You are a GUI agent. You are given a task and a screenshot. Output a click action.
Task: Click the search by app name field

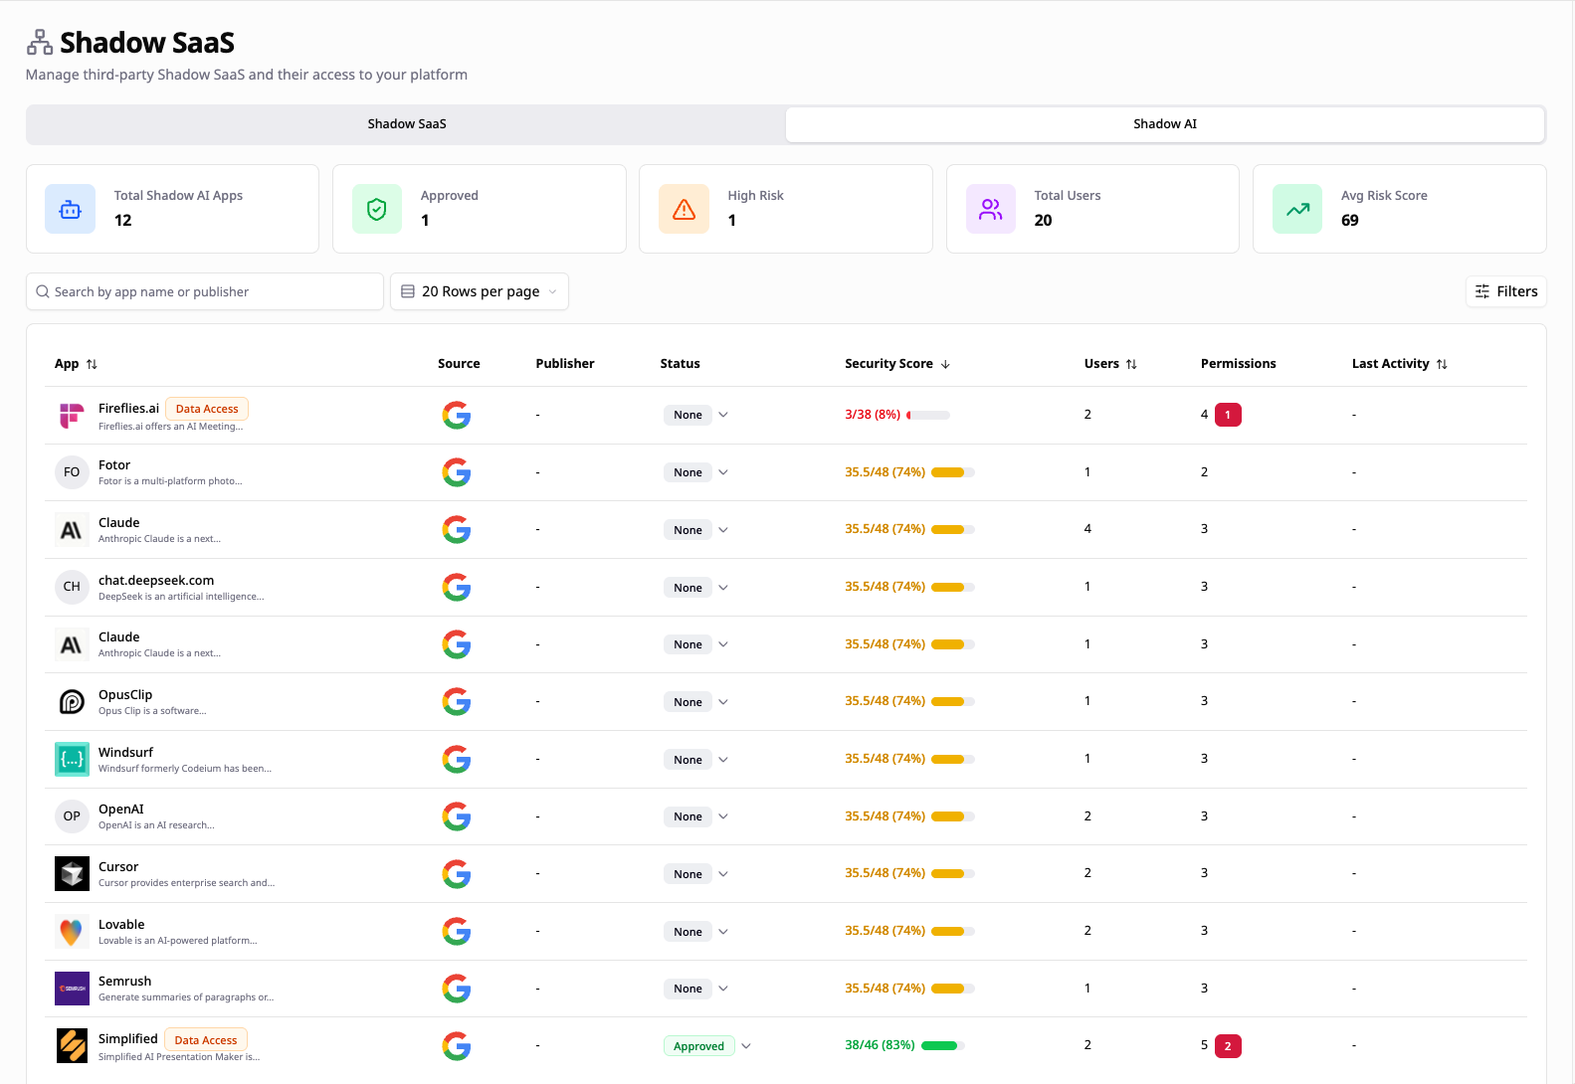[205, 291]
